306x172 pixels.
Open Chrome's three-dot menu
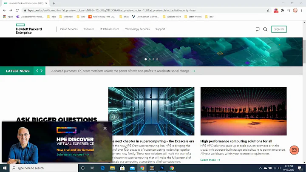click(x=301, y=10)
